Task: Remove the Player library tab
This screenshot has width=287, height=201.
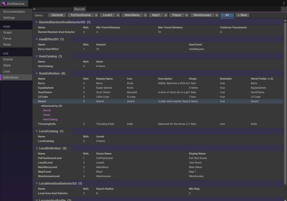Action: (x=187, y=15)
